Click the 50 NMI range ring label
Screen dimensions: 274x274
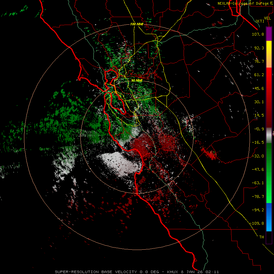click(x=137, y=81)
